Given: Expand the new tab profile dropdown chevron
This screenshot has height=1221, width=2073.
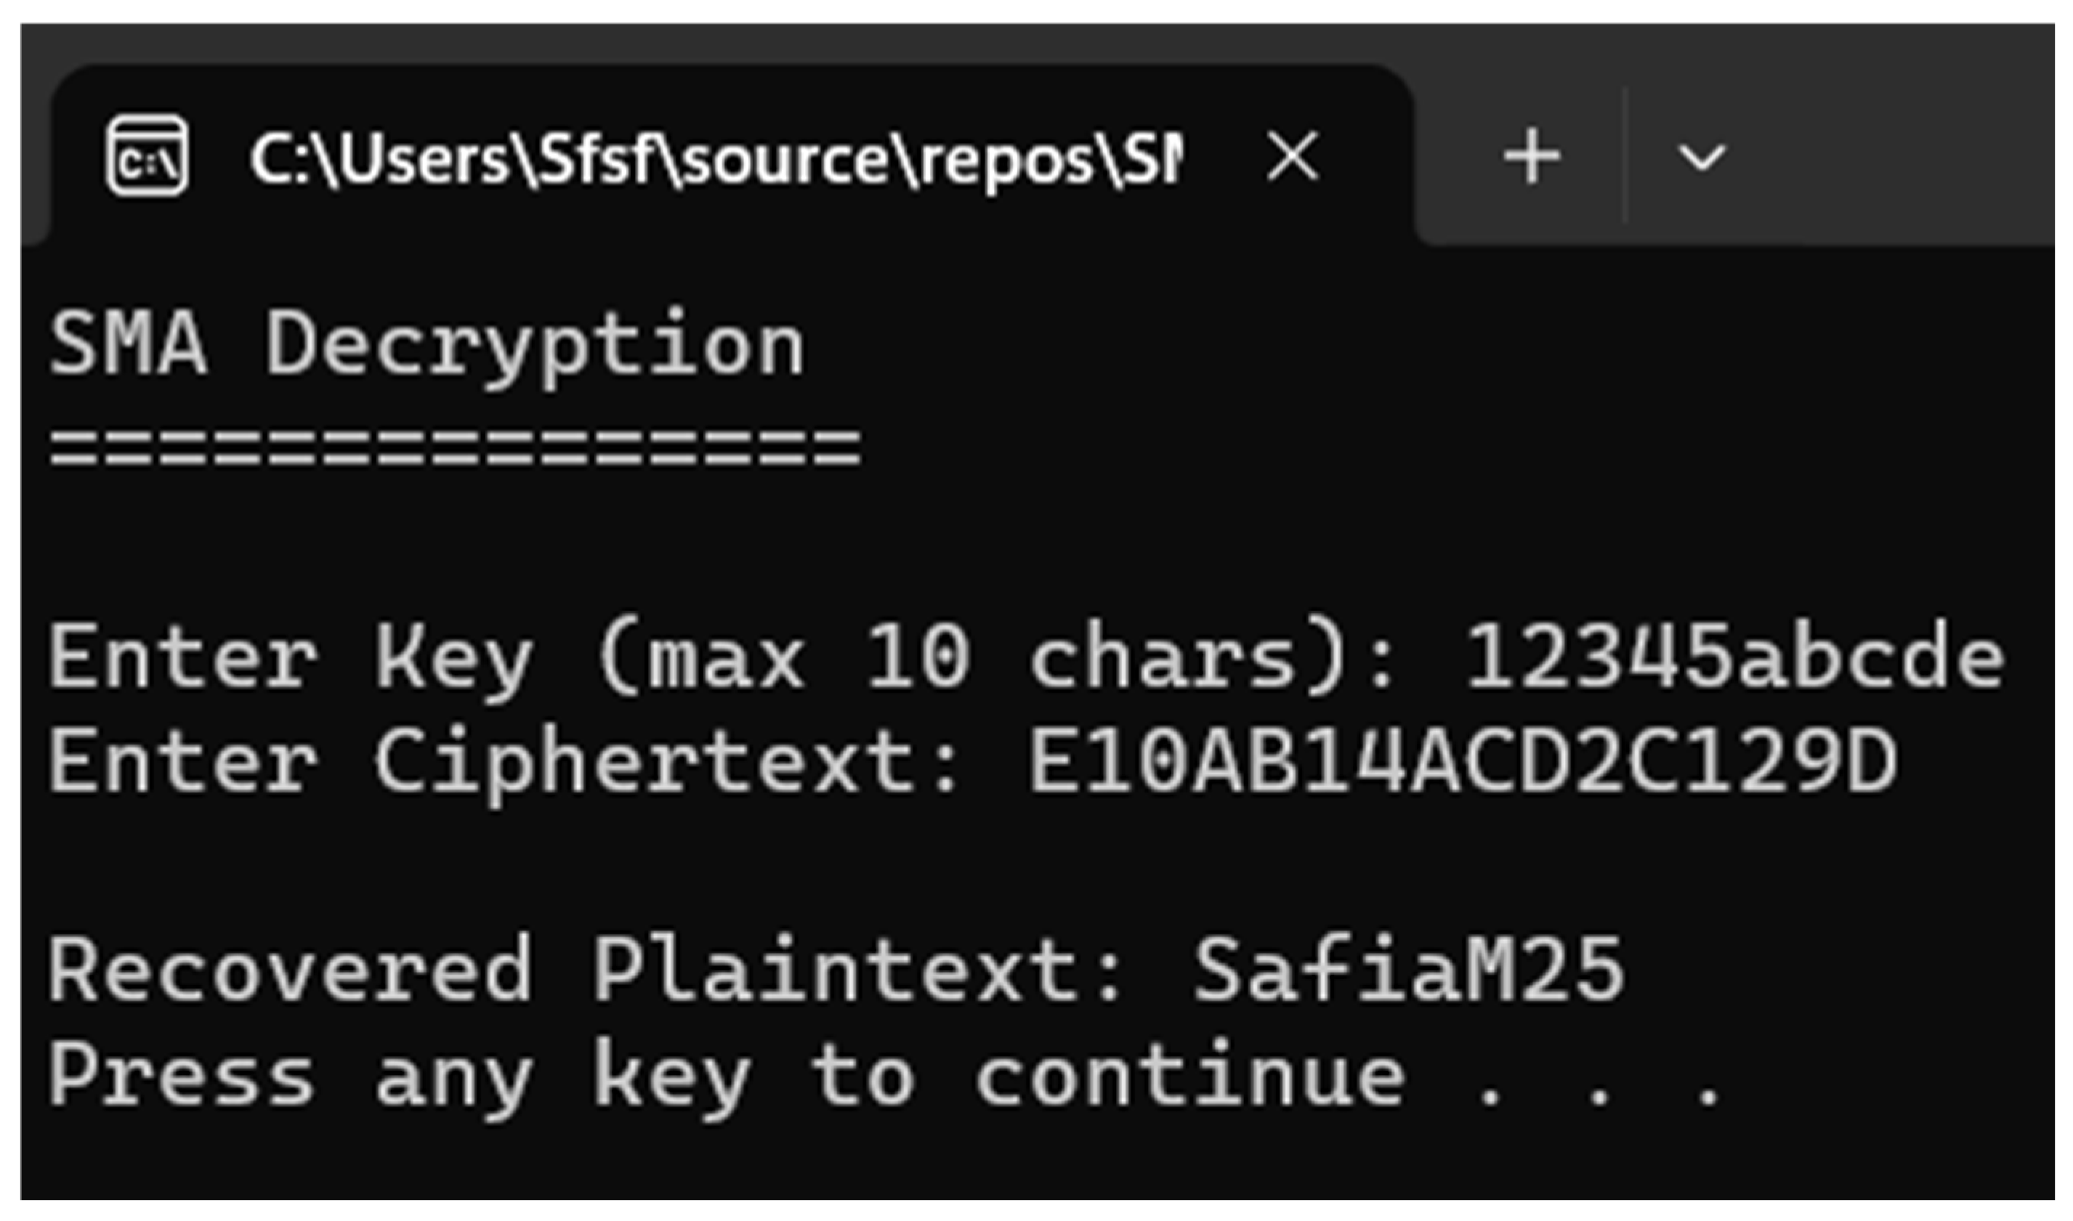Looking at the screenshot, I should pos(1700,158).
